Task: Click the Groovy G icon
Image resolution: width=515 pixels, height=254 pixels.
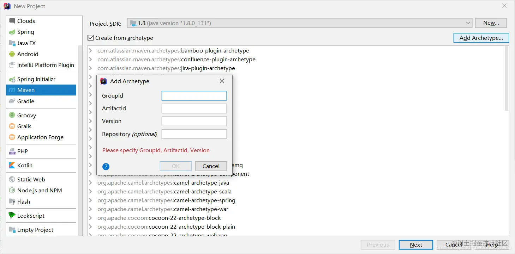Action: [x=12, y=115]
